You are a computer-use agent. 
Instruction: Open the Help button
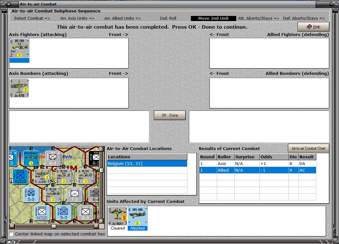(x=313, y=27)
